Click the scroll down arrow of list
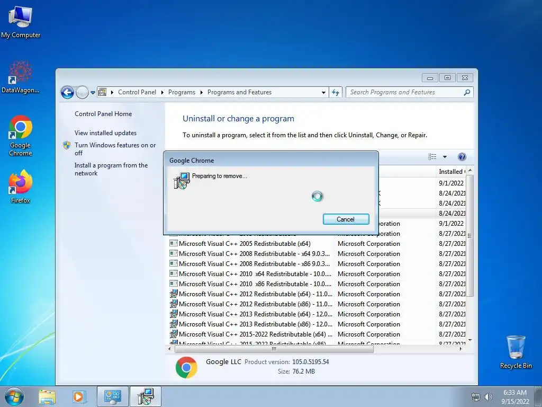The height and width of the screenshot is (407, 542). click(x=469, y=340)
